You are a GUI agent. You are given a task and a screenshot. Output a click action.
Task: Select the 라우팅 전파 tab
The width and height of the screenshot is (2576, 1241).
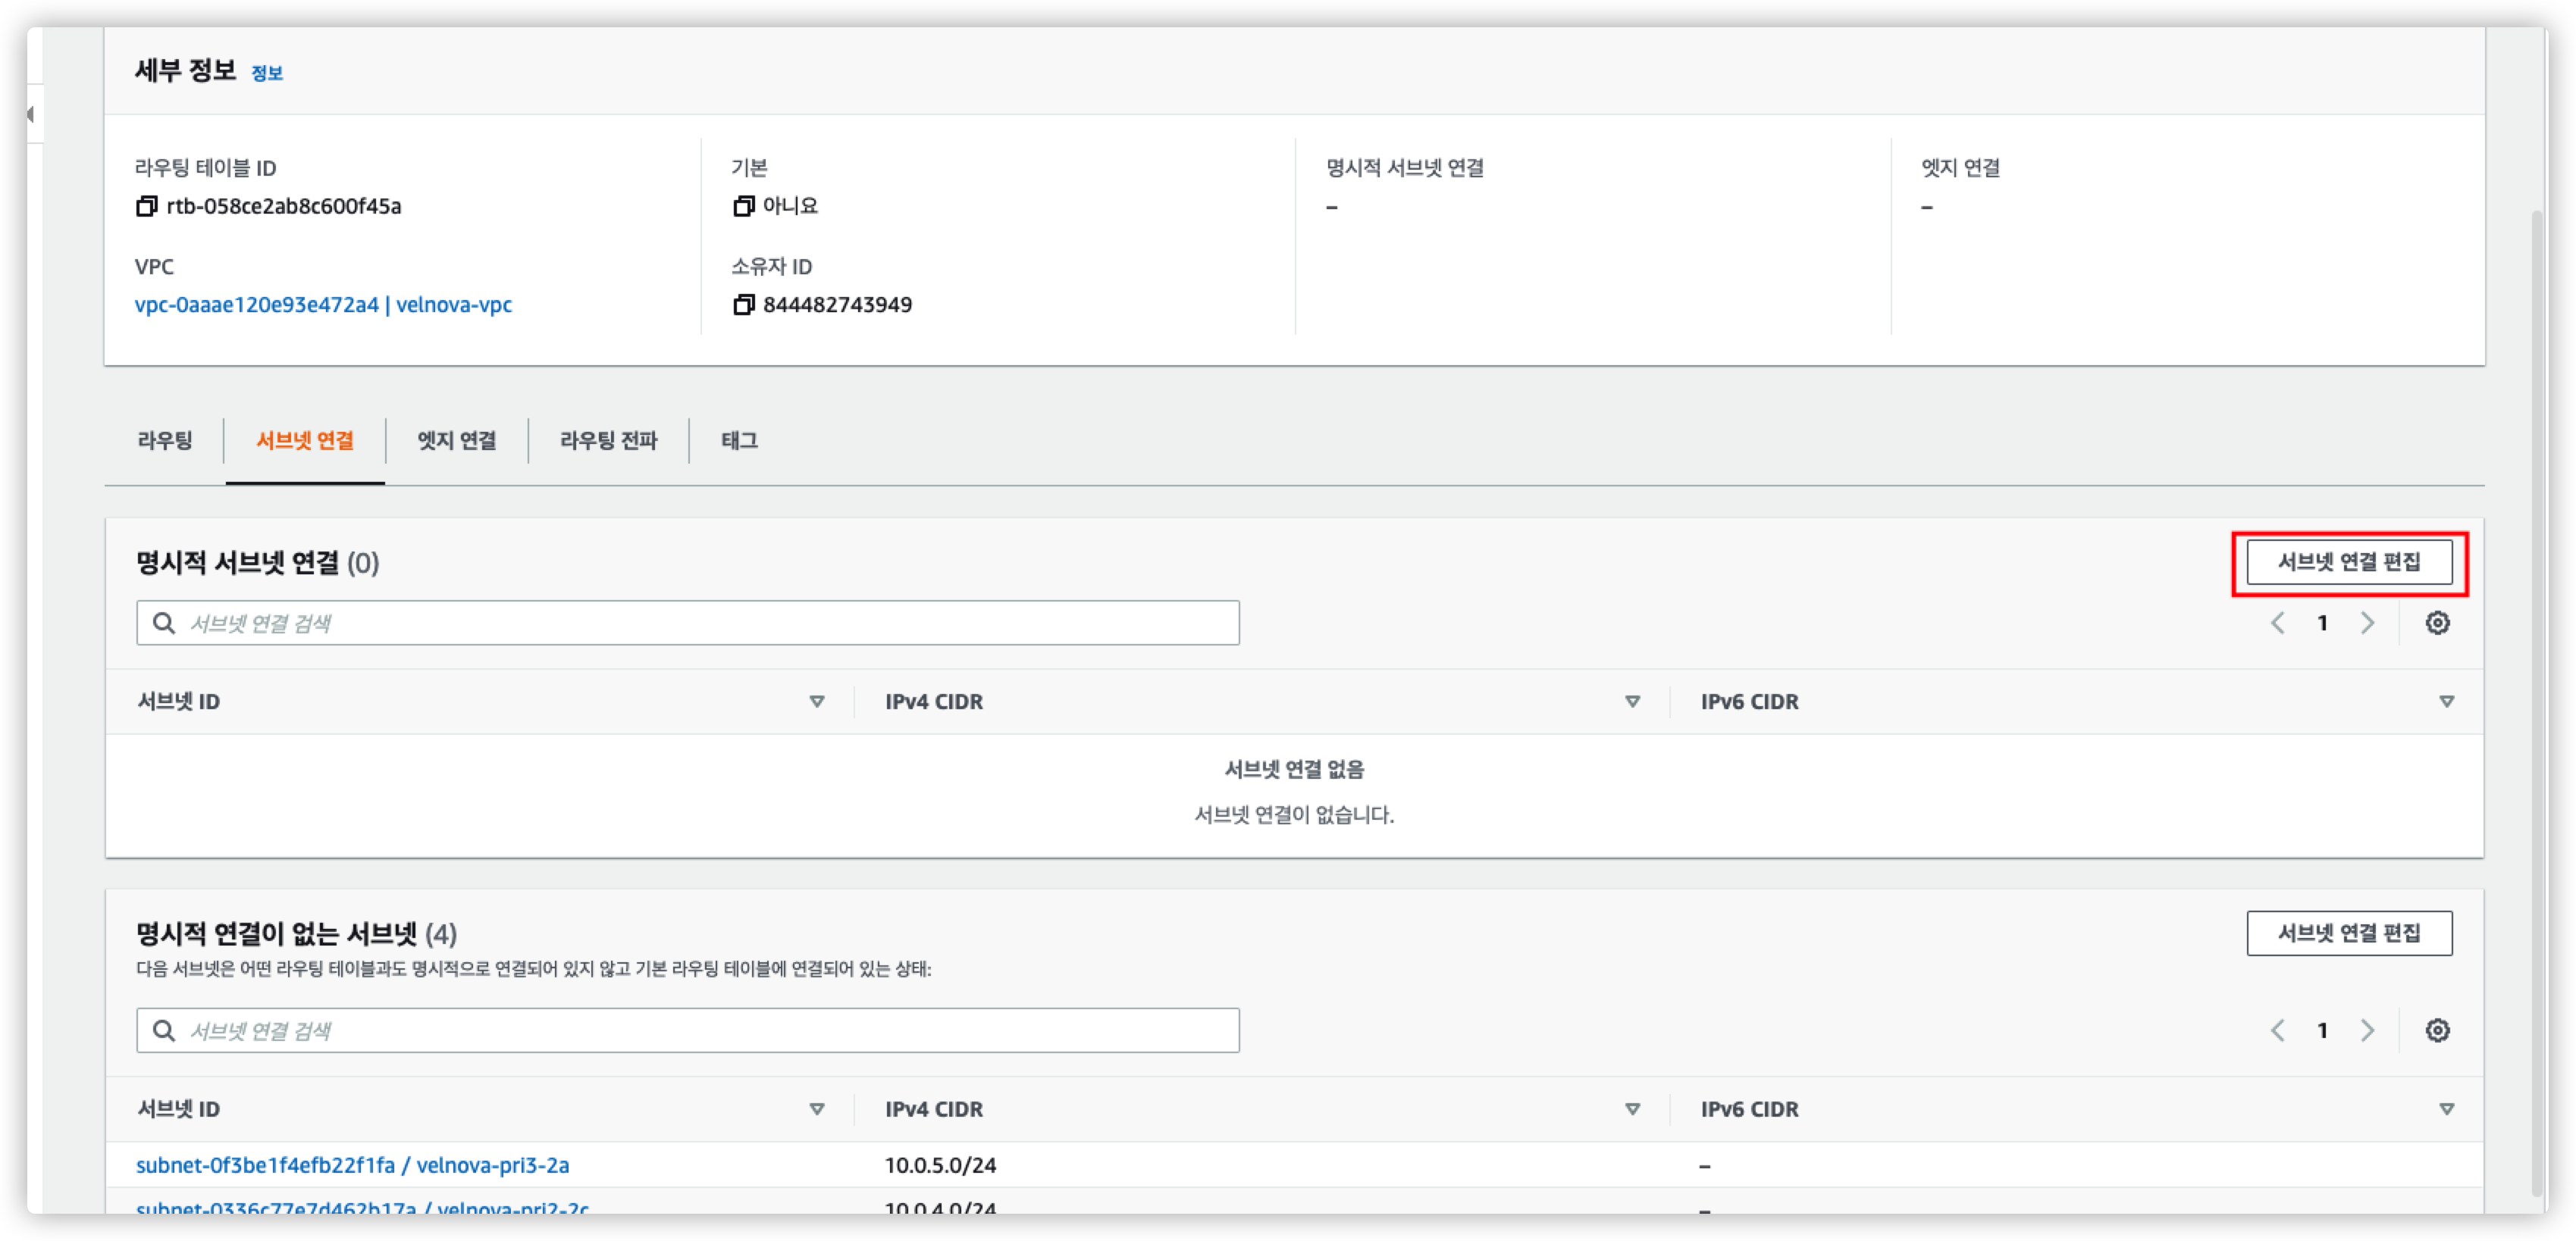pos(608,441)
